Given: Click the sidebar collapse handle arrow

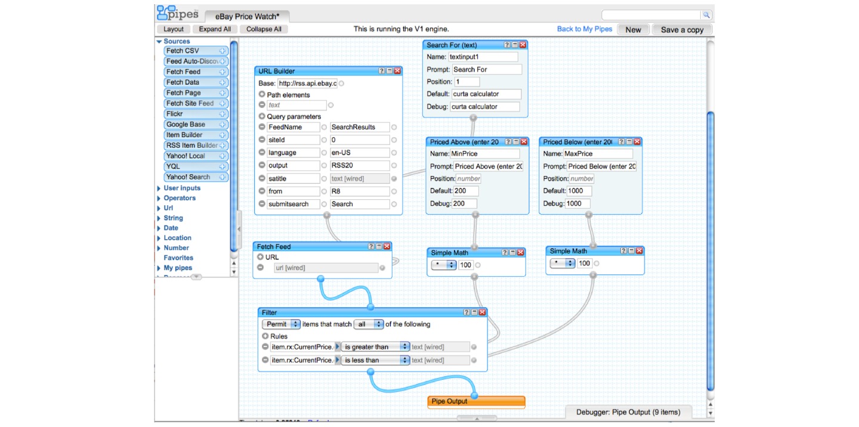Looking at the screenshot, I should [239, 228].
